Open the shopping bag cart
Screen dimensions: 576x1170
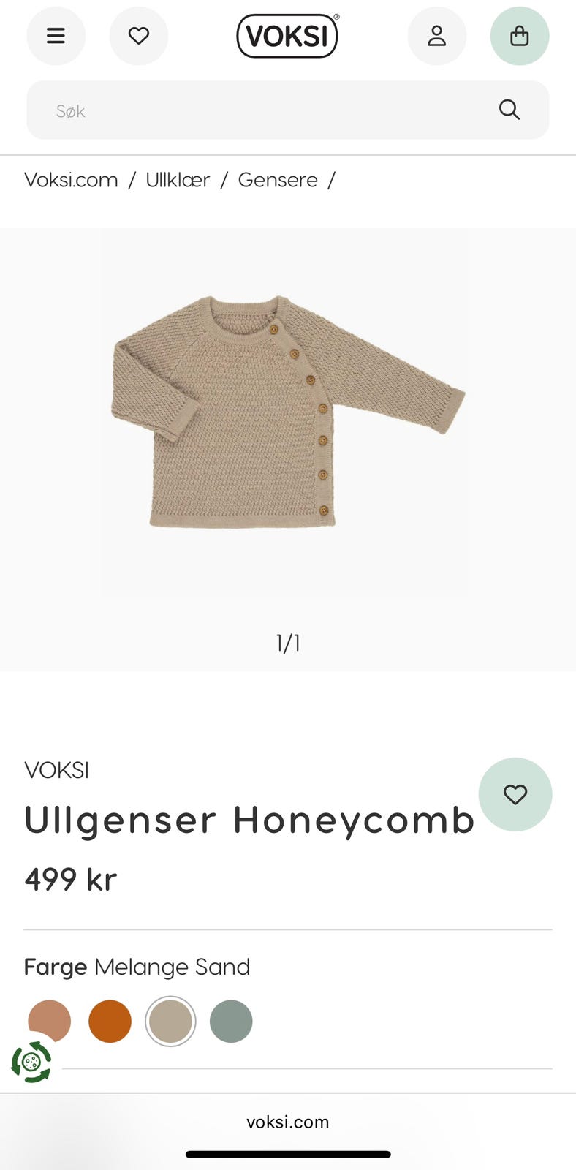click(520, 36)
